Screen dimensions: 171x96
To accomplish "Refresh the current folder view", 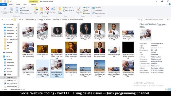I will (x=141, y=20).
